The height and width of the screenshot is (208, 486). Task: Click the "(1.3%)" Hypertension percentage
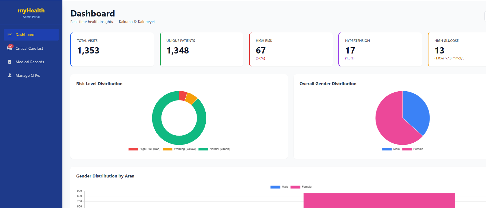point(350,58)
